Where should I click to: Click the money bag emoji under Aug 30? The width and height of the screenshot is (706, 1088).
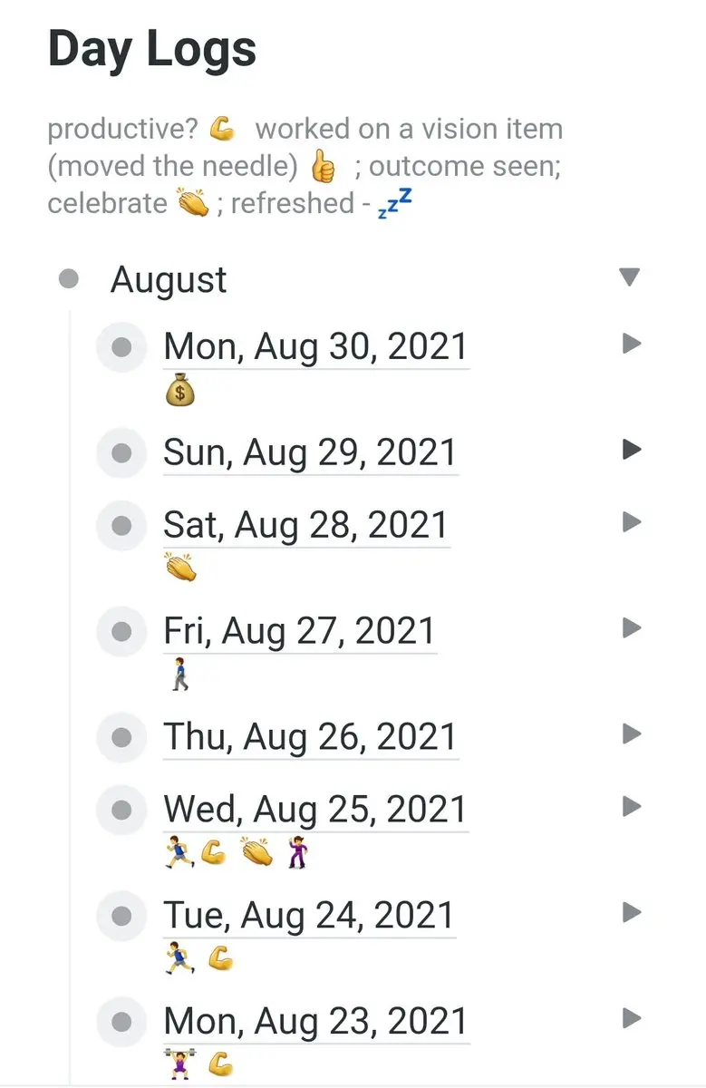point(180,392)
